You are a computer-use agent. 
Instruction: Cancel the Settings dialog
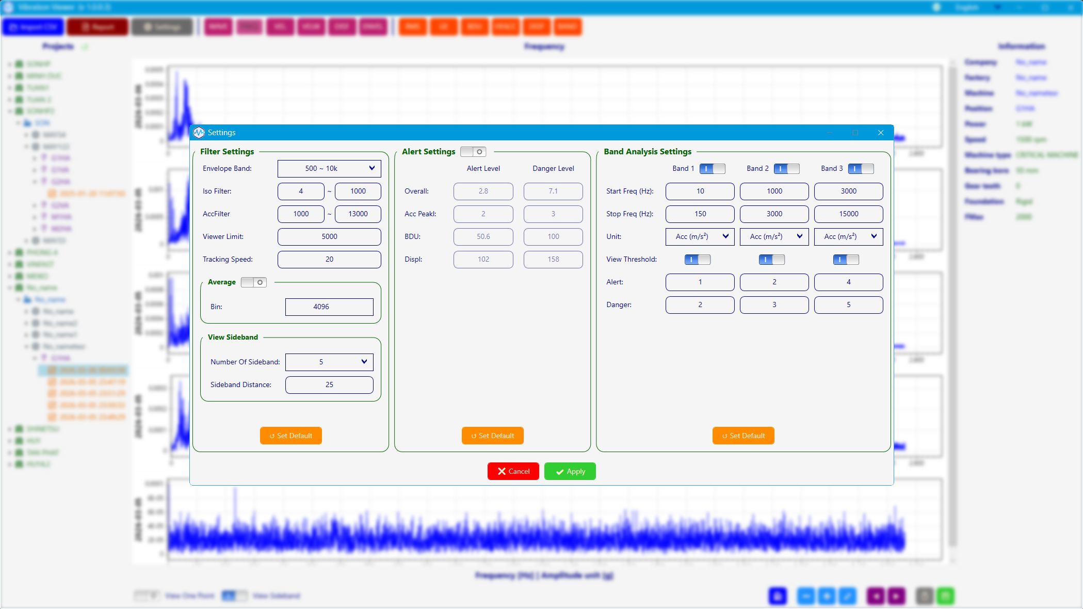[513, 471]
